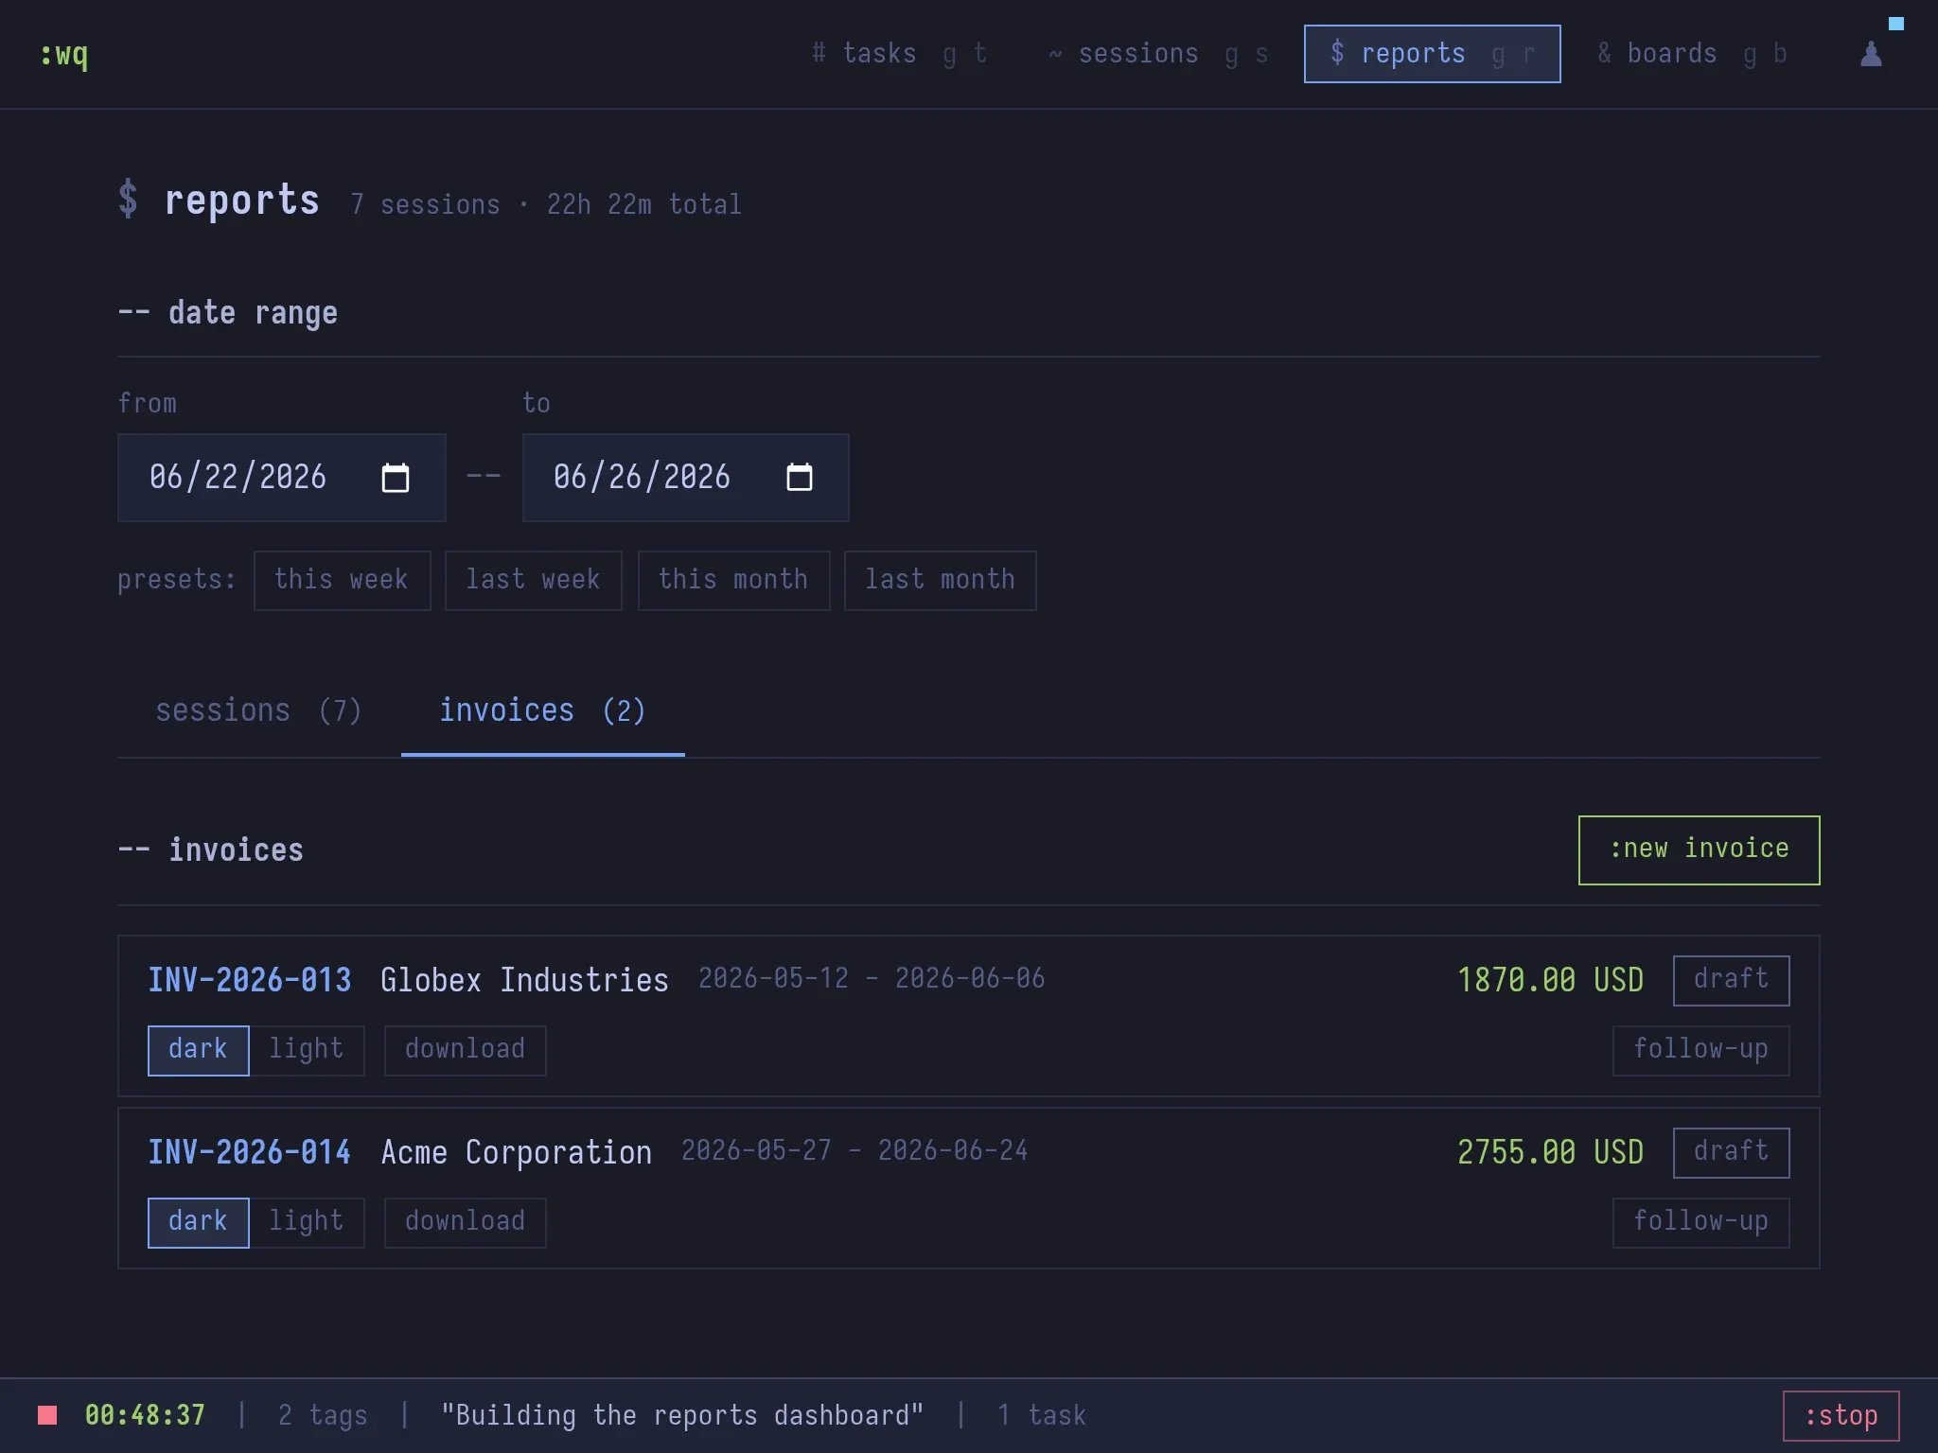The width and height of the screenshot is (1938, 1453).
Task: Click the Globex Industries client name
Action: (524, 980)
